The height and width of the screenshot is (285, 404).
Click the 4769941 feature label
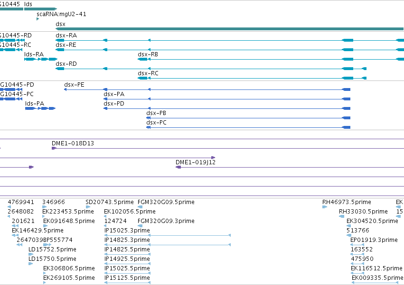(21, 202)
